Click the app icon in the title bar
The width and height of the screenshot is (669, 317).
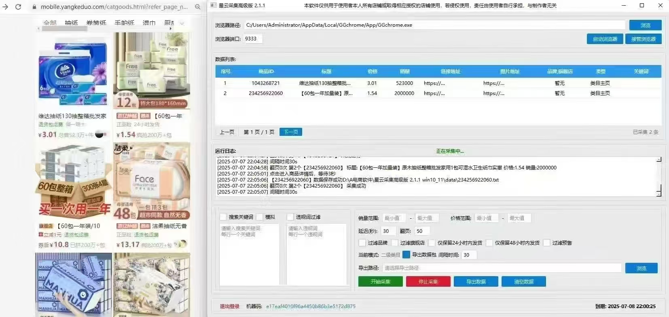(x=214, y=5)
